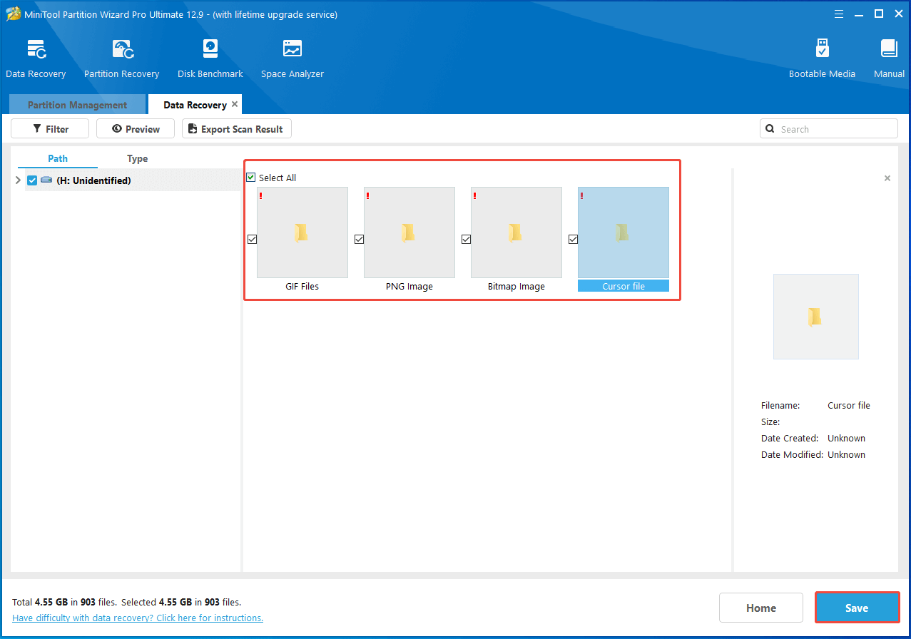Click into the Search input field

pos(829,128)
